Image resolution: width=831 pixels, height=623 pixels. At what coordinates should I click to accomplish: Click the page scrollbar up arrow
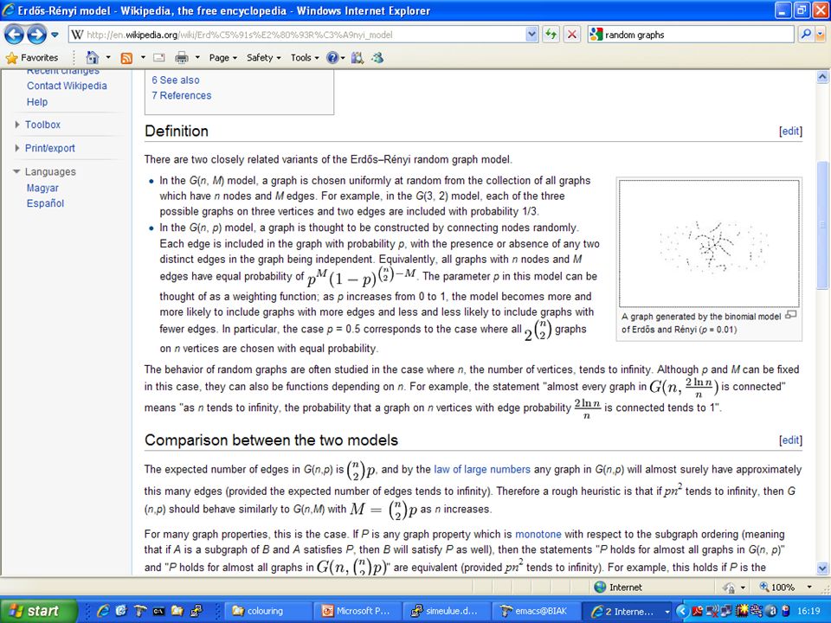822,77
